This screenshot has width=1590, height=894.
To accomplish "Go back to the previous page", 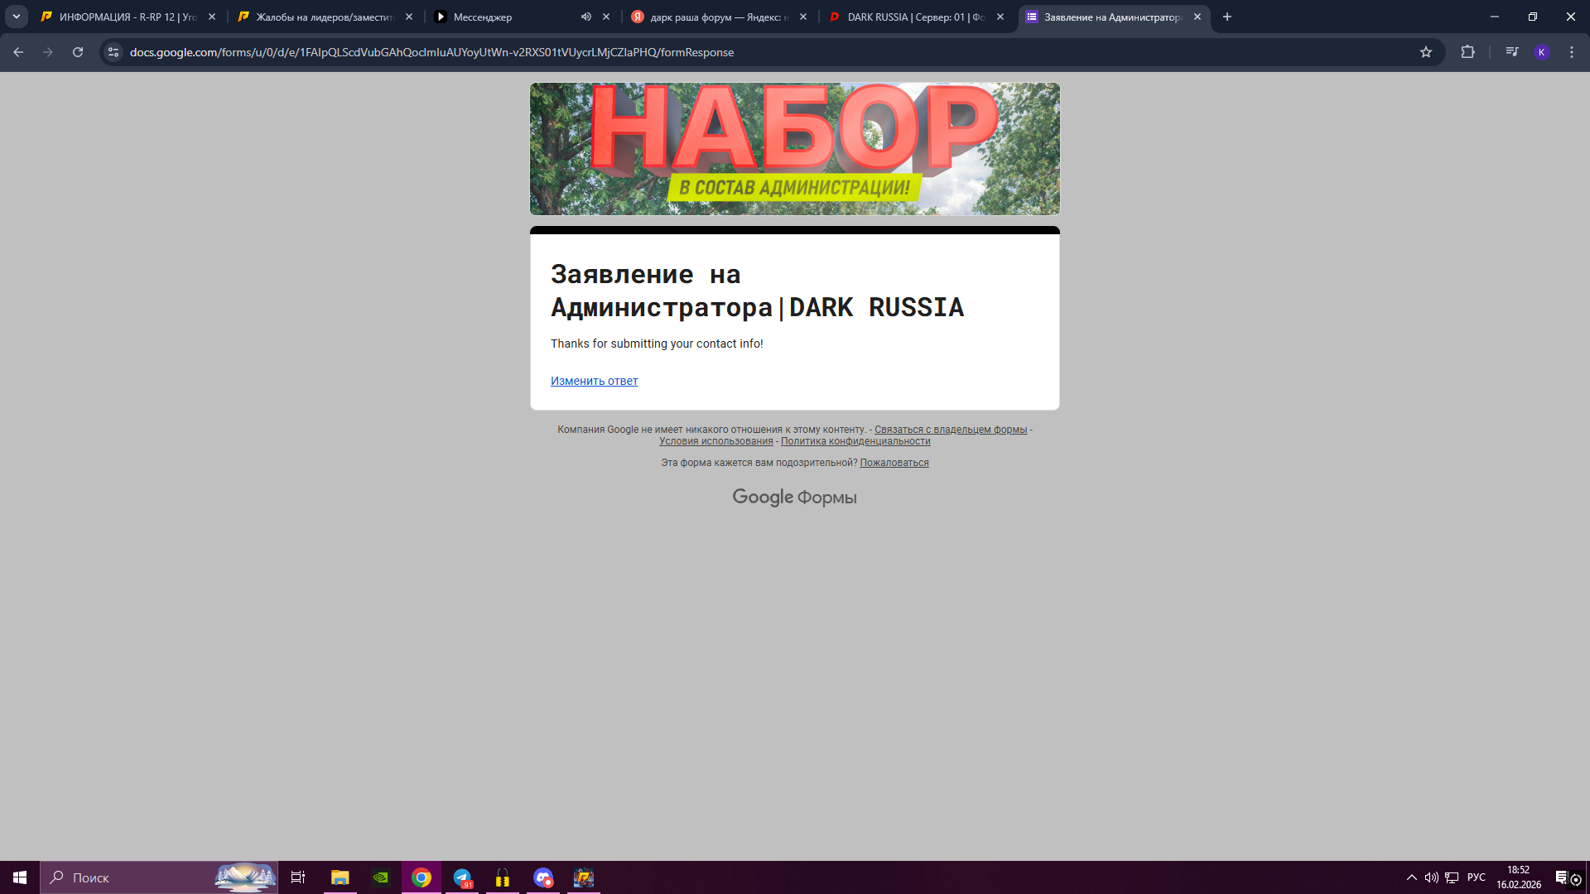I will (x=18, y=52).
